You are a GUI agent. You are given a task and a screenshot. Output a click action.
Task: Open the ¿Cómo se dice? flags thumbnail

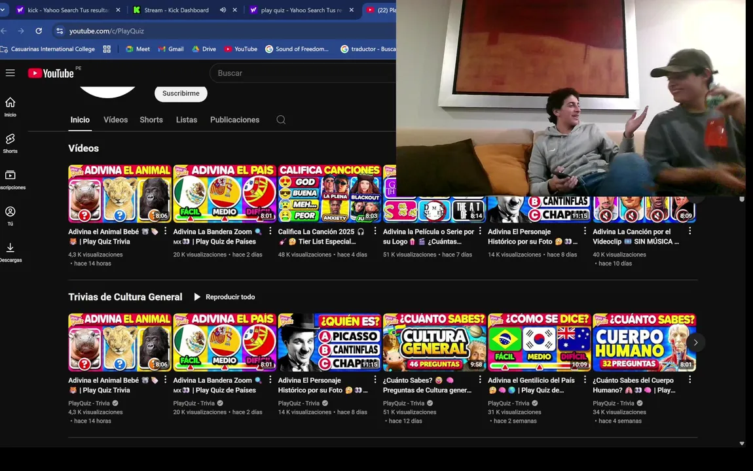540,343
